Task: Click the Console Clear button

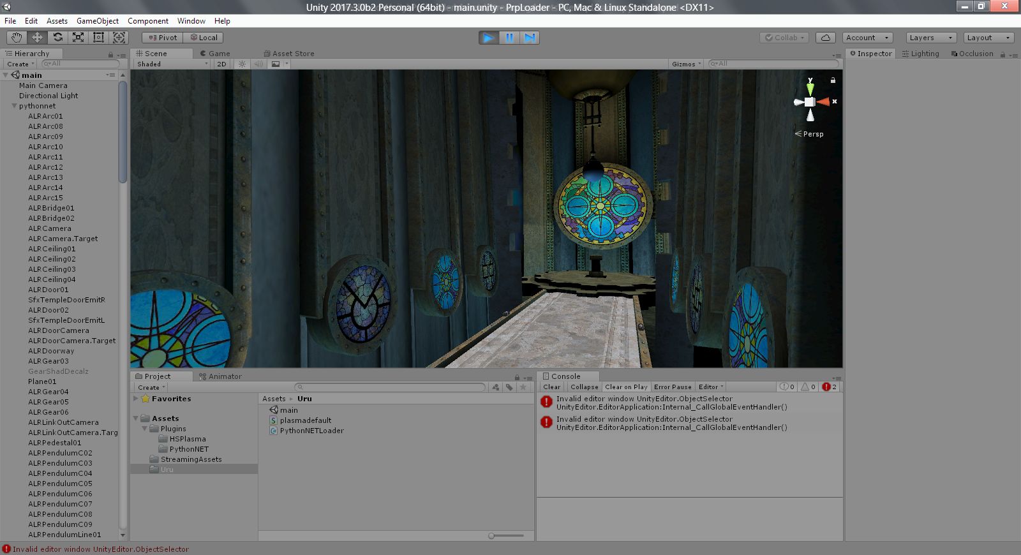Action: pos(552,387)
